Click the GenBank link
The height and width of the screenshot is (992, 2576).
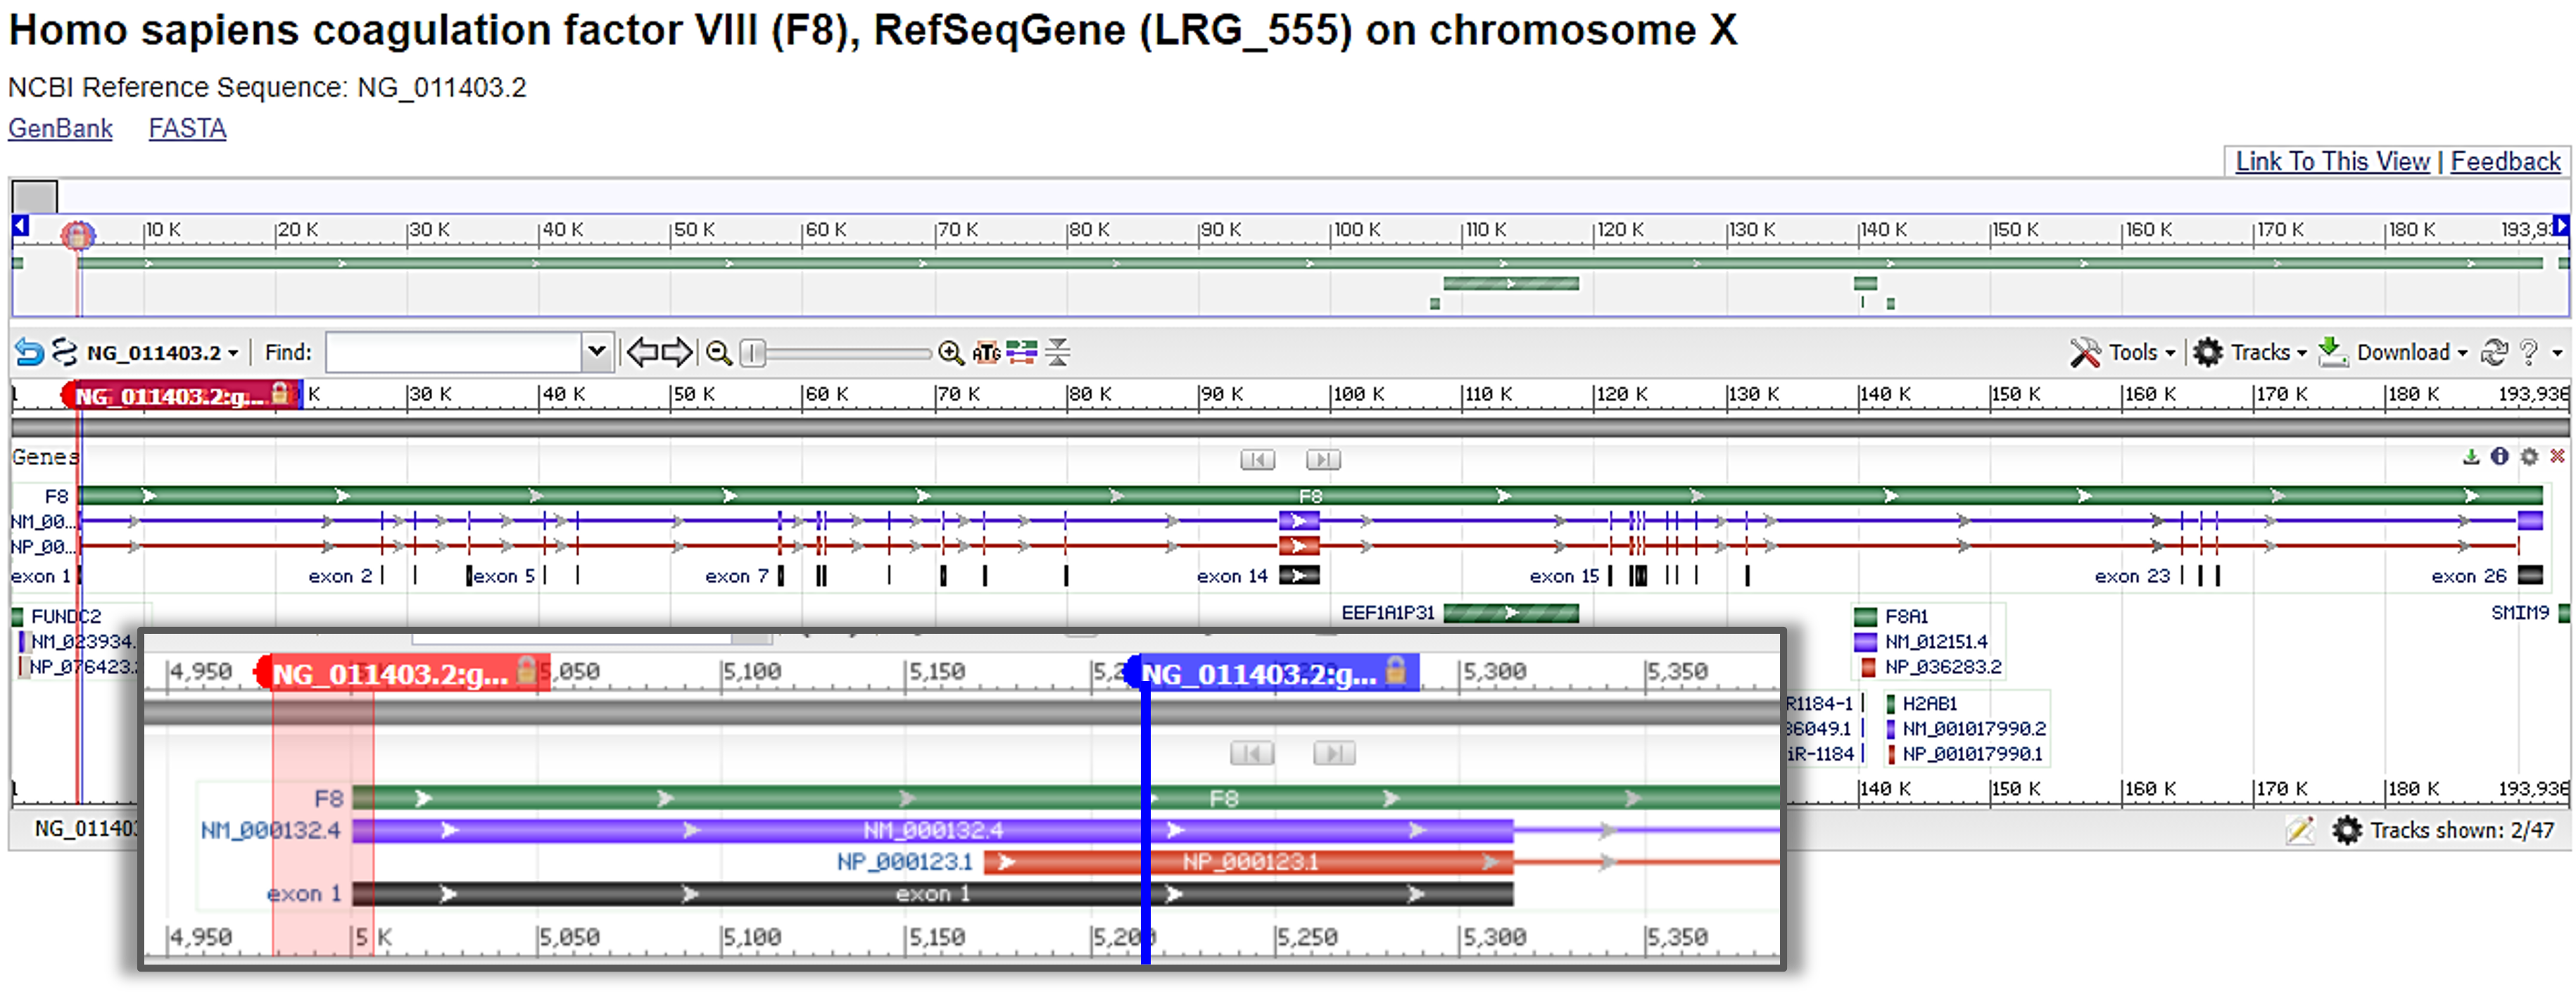58,134
